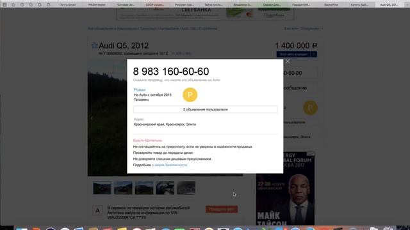Open 'С пробегом' breadcrumb link
This screenshot has height=230, width=410.
point(208,28)
